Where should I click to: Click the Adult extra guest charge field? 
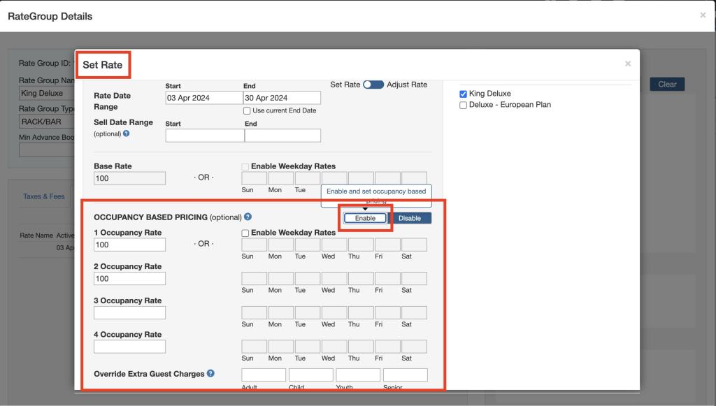pyautogui.click(x=263, y=375)
